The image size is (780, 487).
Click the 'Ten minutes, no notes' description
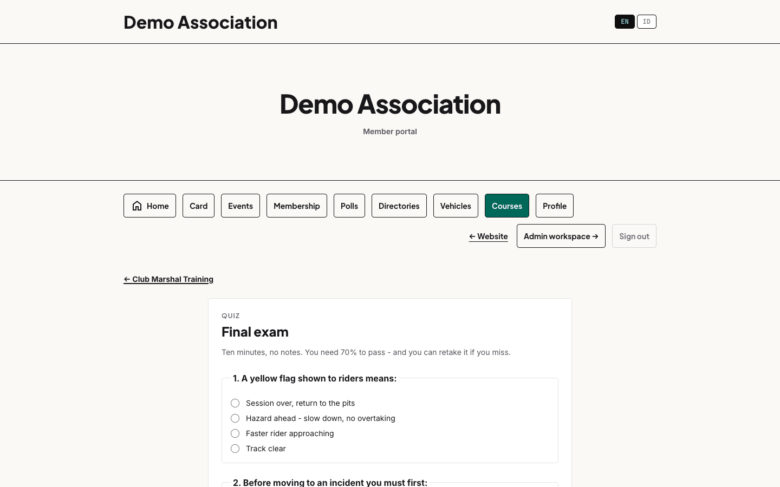(366, 352)
